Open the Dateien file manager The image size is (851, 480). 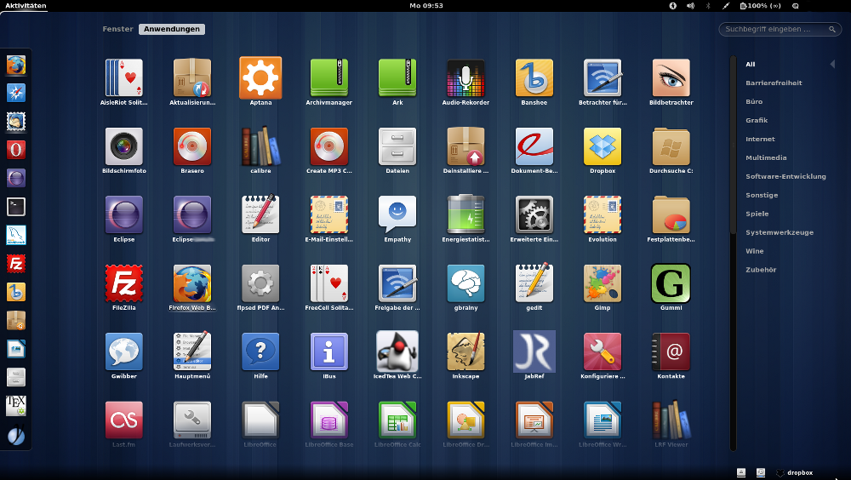click(397, 151)
